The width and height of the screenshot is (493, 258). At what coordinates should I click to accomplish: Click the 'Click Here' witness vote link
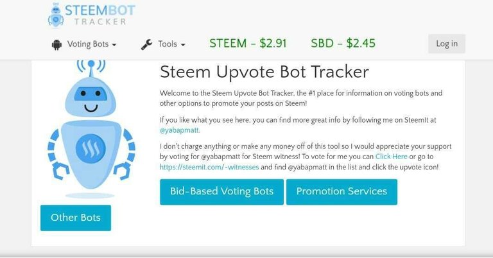pos(391,157)
